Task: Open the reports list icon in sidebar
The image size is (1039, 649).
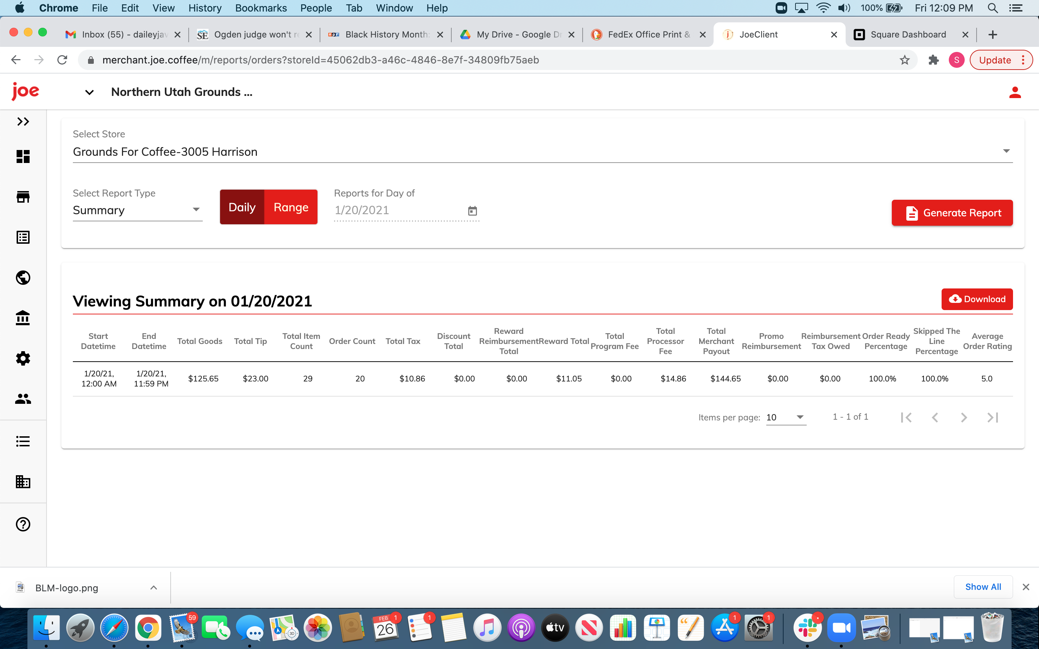Action: (x=23, y=237)
